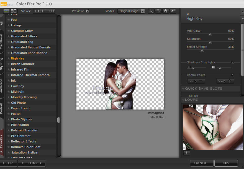Viewport: 244px width, 169px height.
Task: Click the Add Glow slider handle
Action: tap(210, 35)
